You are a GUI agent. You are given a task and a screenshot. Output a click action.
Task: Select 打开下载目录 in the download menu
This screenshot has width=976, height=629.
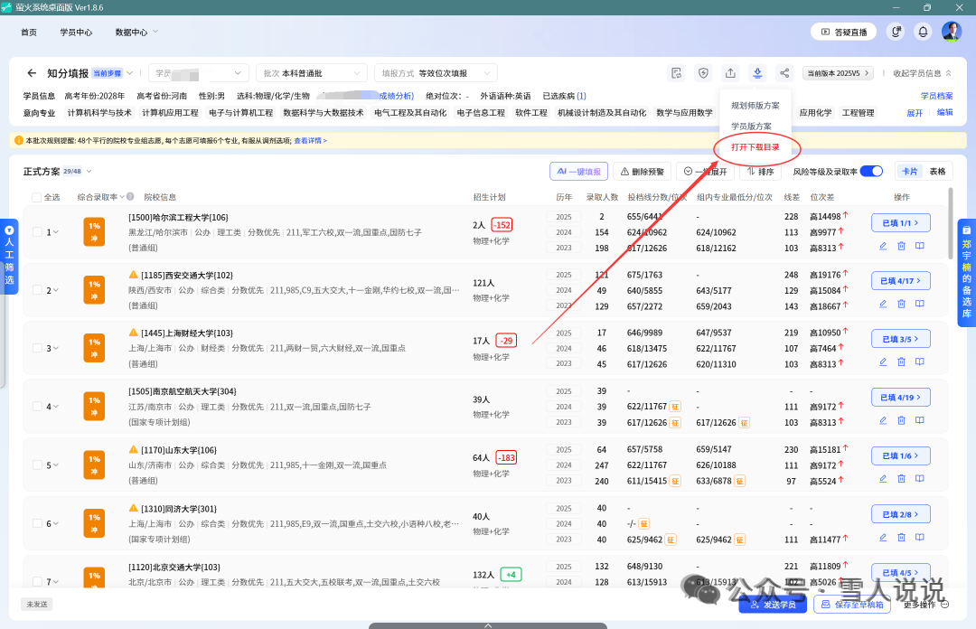coord(755,147)
